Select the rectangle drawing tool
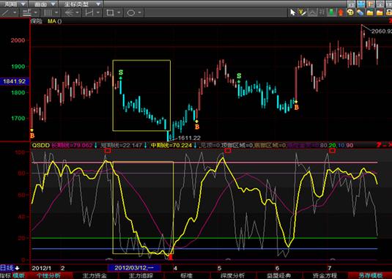The width and height of the screenshot is (392, 279). pyautogui.click(x=110, y=12)
